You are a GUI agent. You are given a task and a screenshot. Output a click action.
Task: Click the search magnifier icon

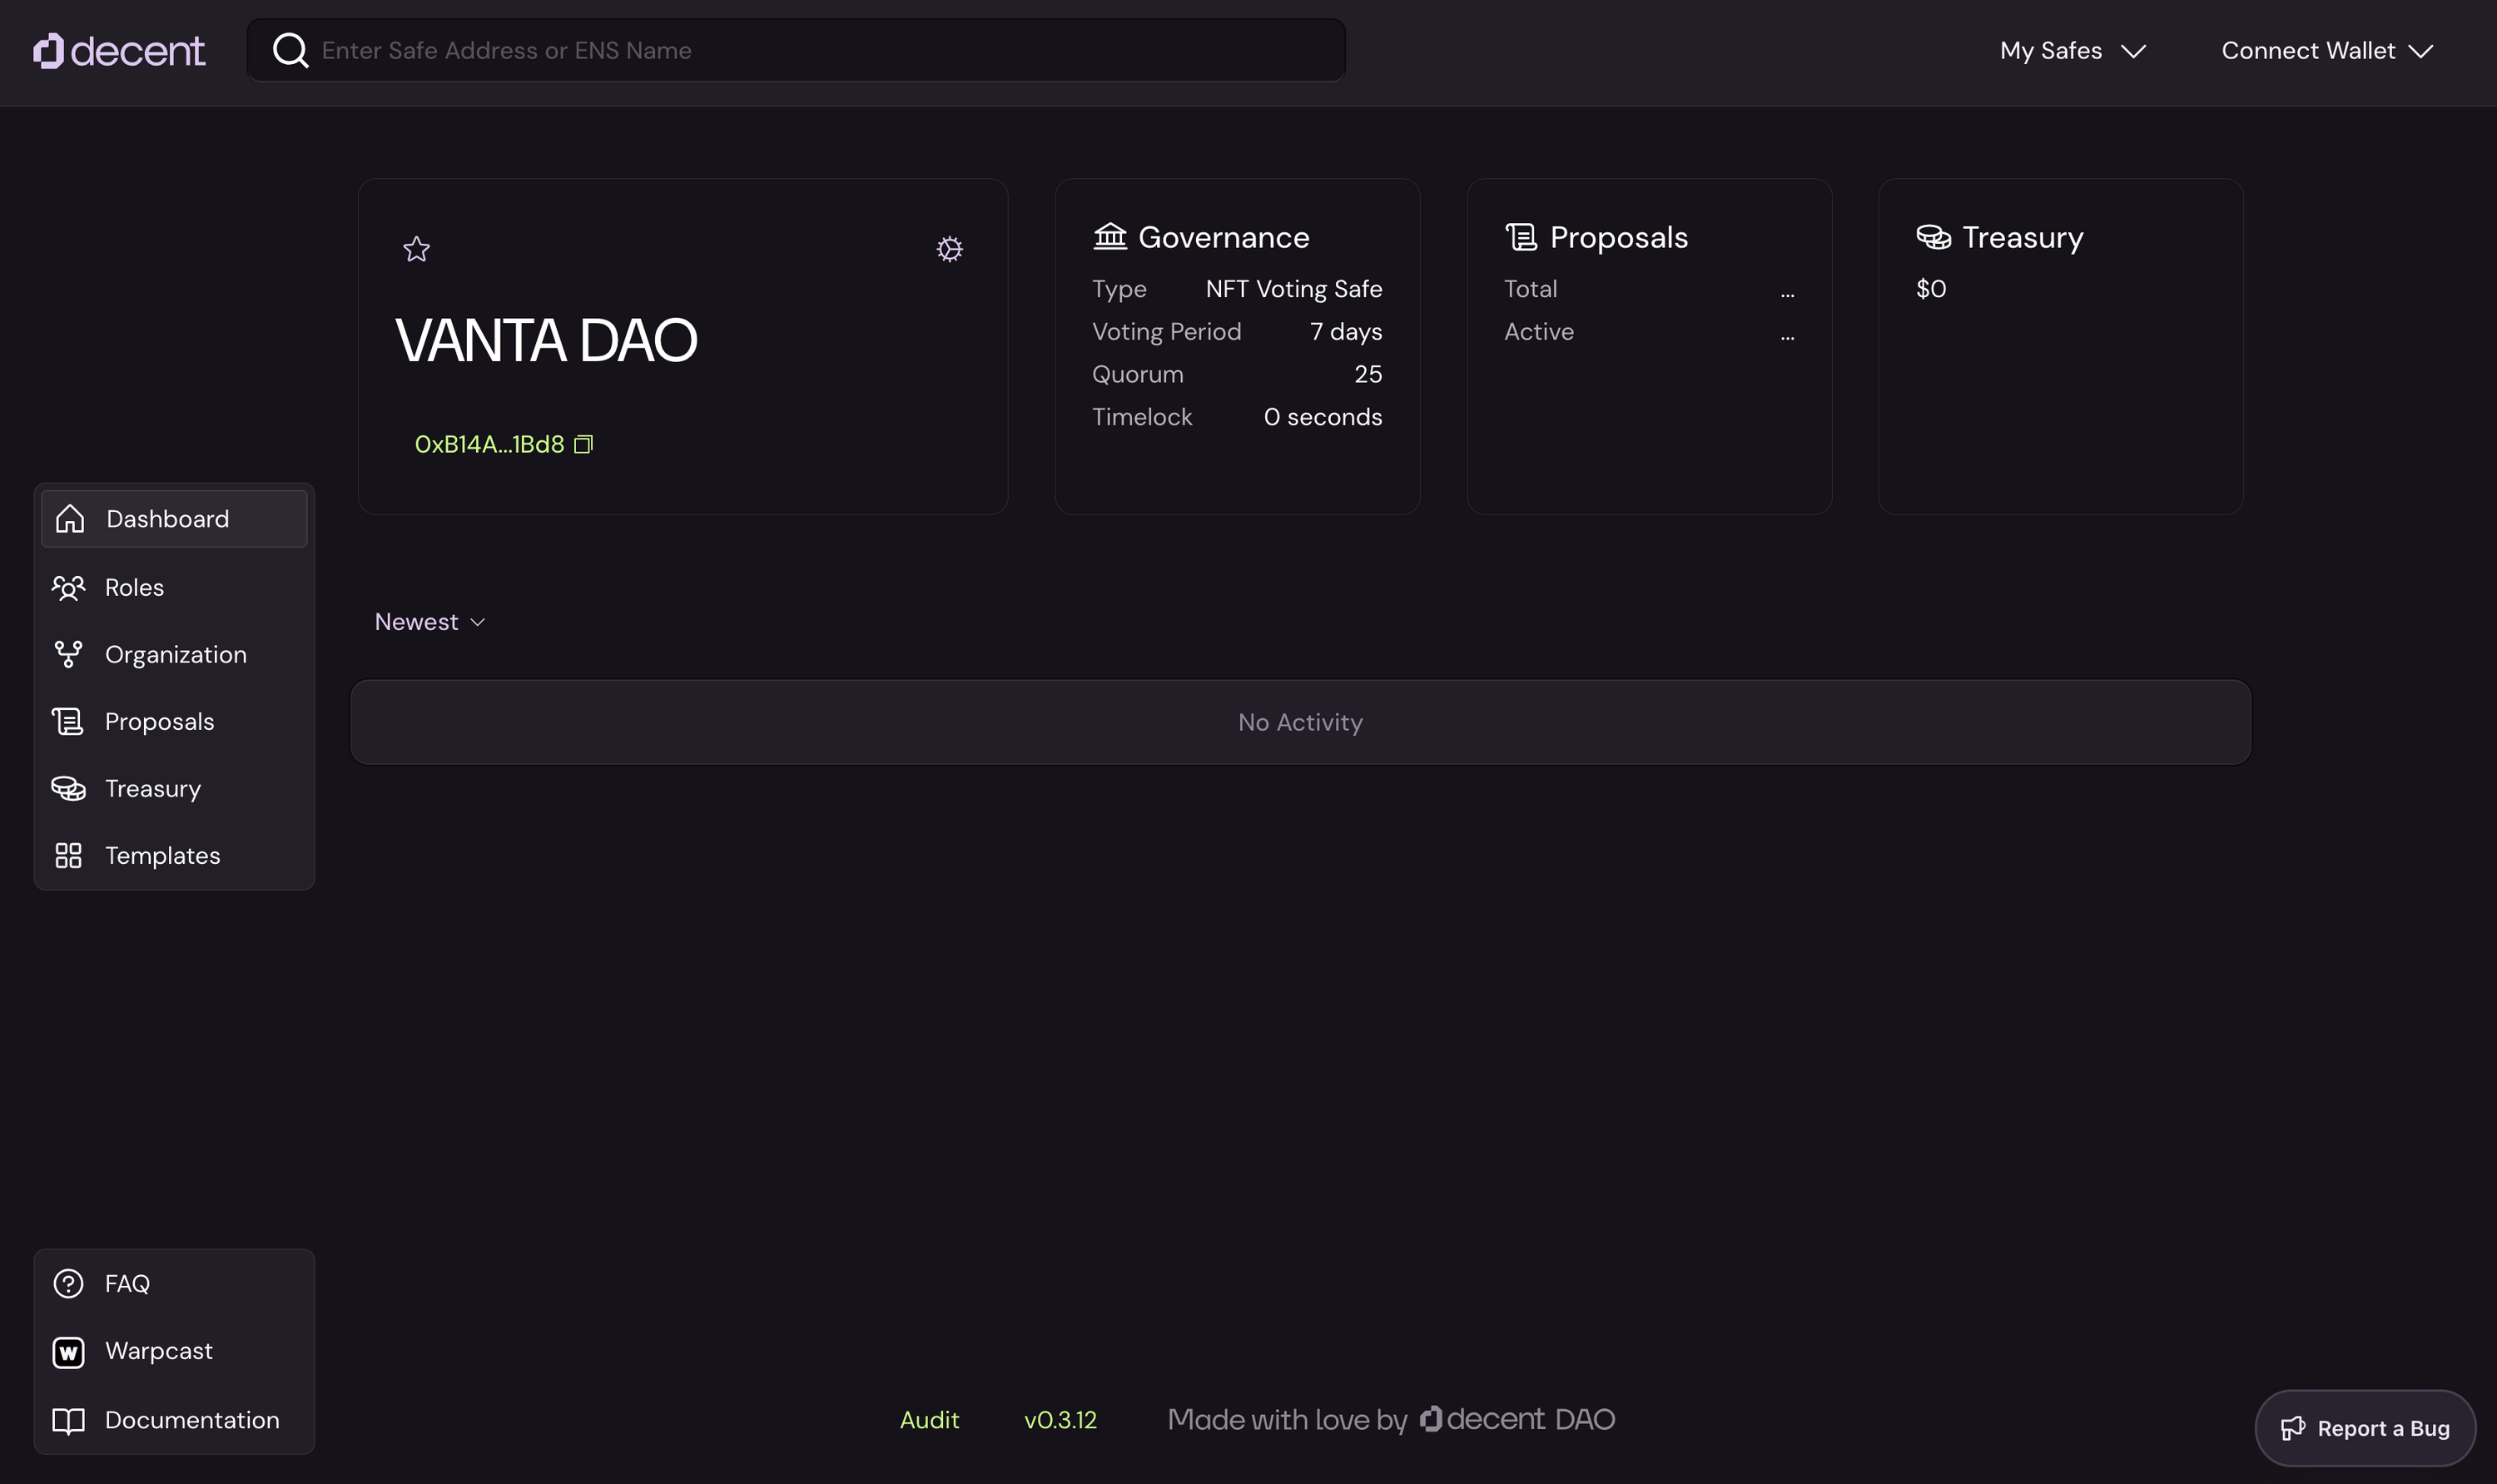[x=290, y=51]
